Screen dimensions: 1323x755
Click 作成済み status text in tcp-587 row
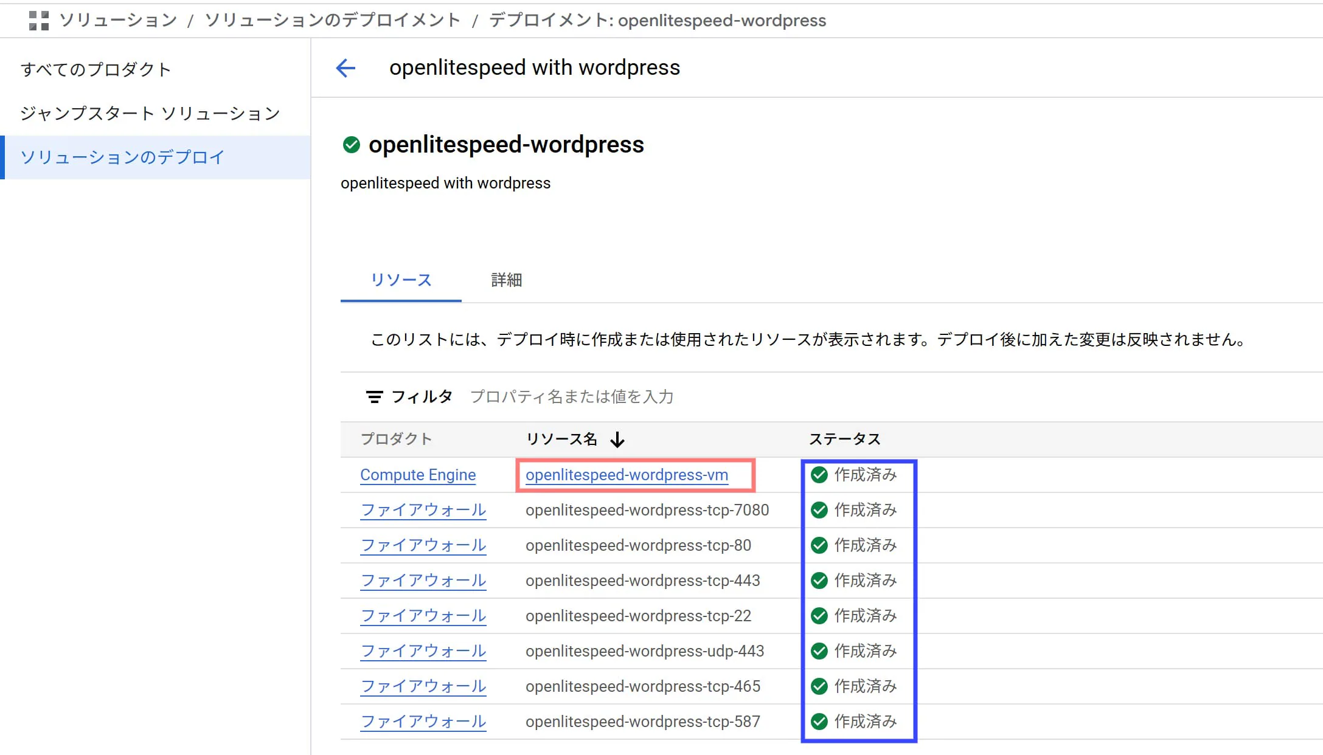[x=866, y=722]
